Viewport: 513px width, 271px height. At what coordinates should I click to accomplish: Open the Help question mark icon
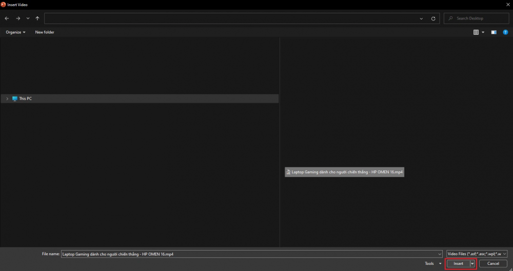click(505, 32)
